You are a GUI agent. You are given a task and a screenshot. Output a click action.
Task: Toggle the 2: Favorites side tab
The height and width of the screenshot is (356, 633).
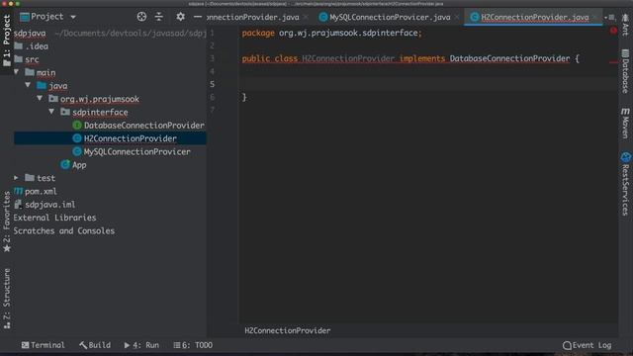point(7,222)
